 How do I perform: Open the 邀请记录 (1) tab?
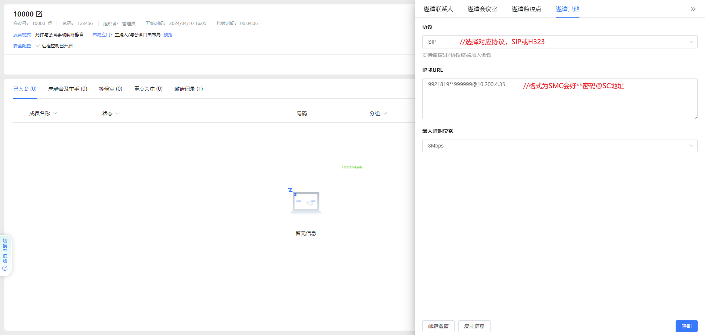(x=188, y=89)
